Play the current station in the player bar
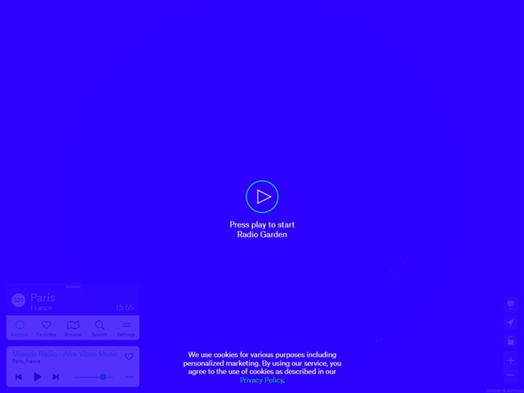The width and height of the screenshot is (524, 393). (38, 377)
